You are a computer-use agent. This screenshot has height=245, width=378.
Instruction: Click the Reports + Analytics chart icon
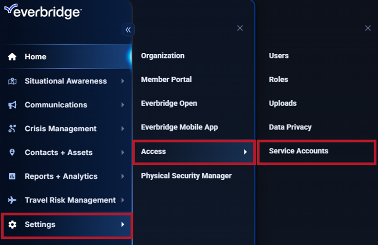click(12, 176)
